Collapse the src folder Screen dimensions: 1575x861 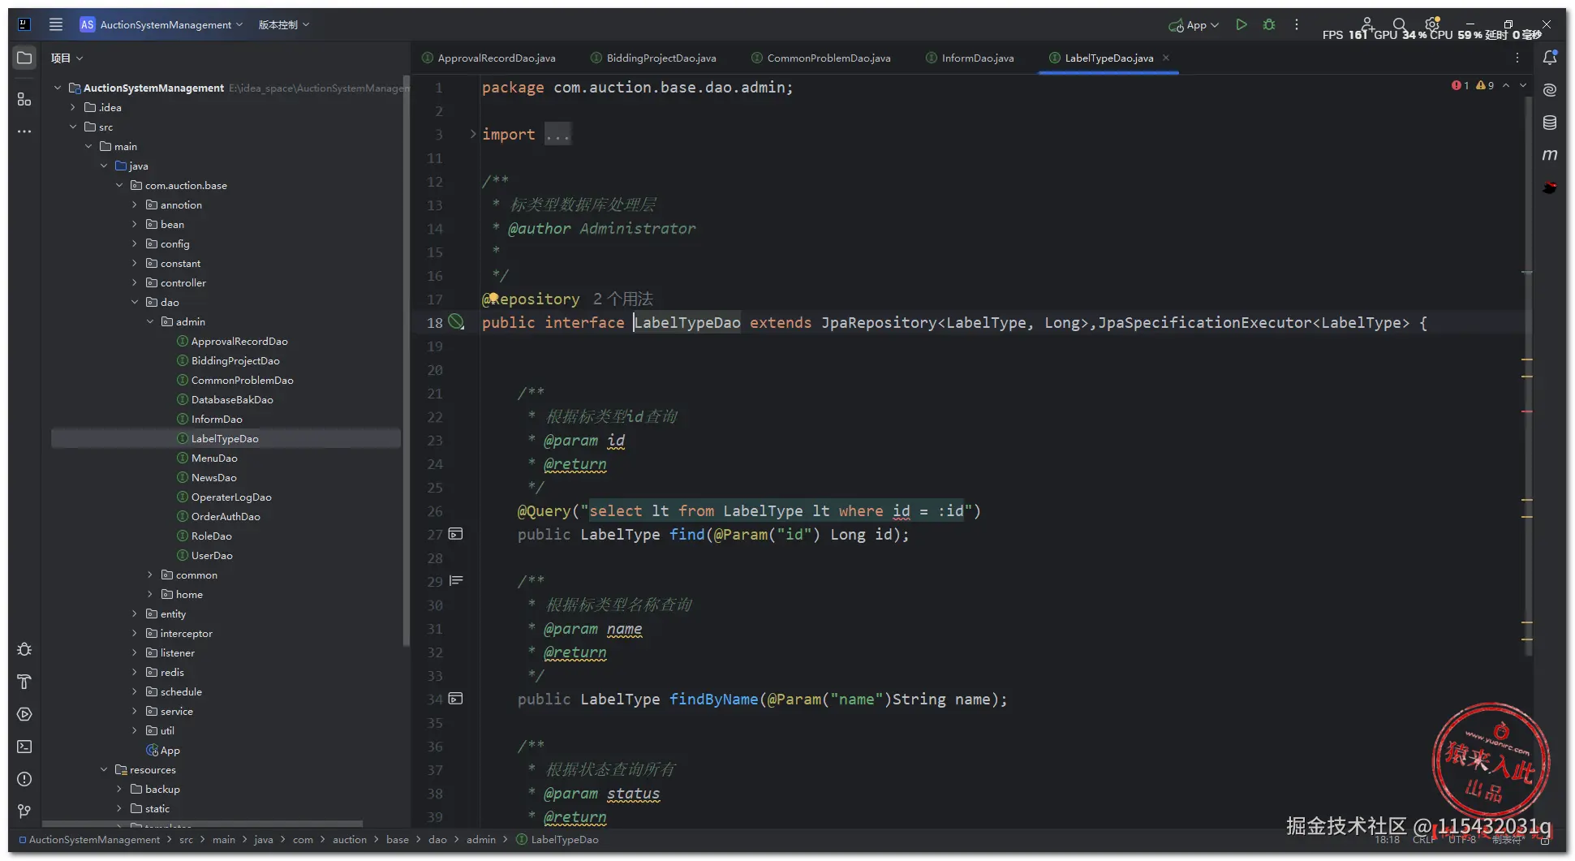[73, 127]
